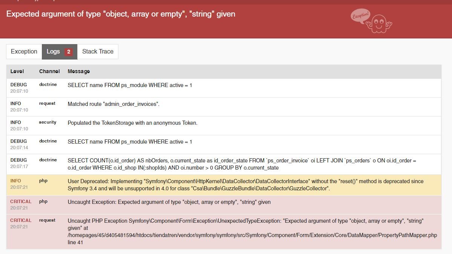Click the security channel cell
Screen dimensions: 452x254
[47, 122]
